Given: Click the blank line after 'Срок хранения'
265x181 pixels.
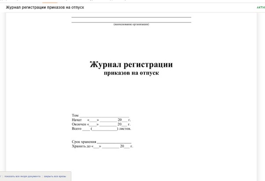Looking at the screenshot, I should 114,142.
